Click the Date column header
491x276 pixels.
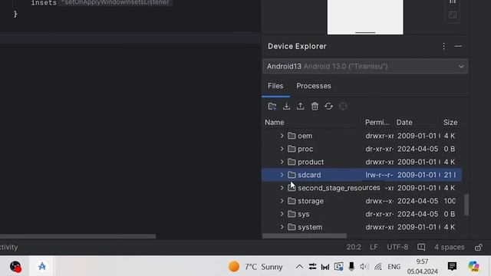[x=404, y=123]
